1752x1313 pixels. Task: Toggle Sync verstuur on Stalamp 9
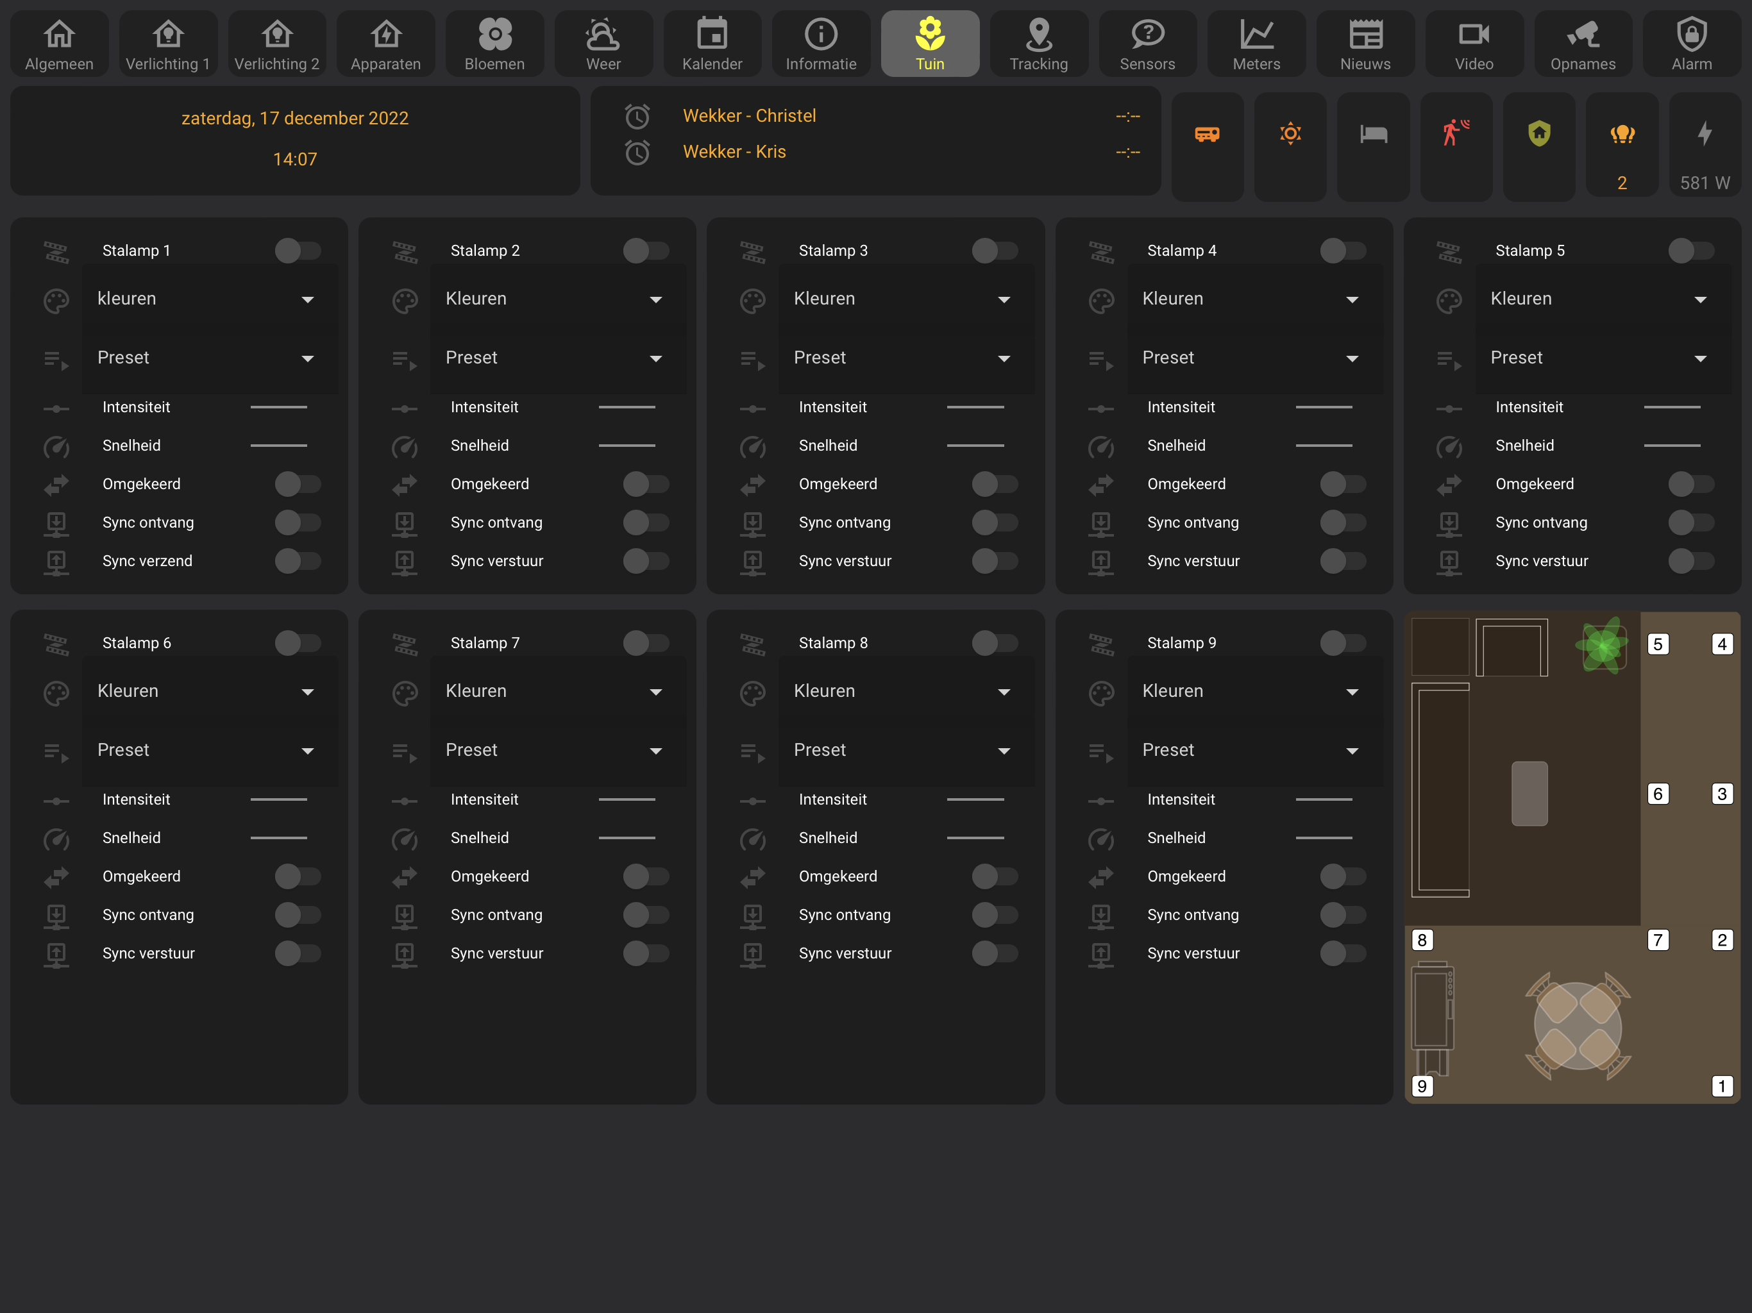click(1343, 953)
